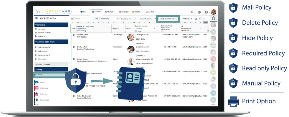This screenshot has height=117, width=289.
Task: Open the 'Group Business Co' dropdown
Action: (x=168, y=18)
